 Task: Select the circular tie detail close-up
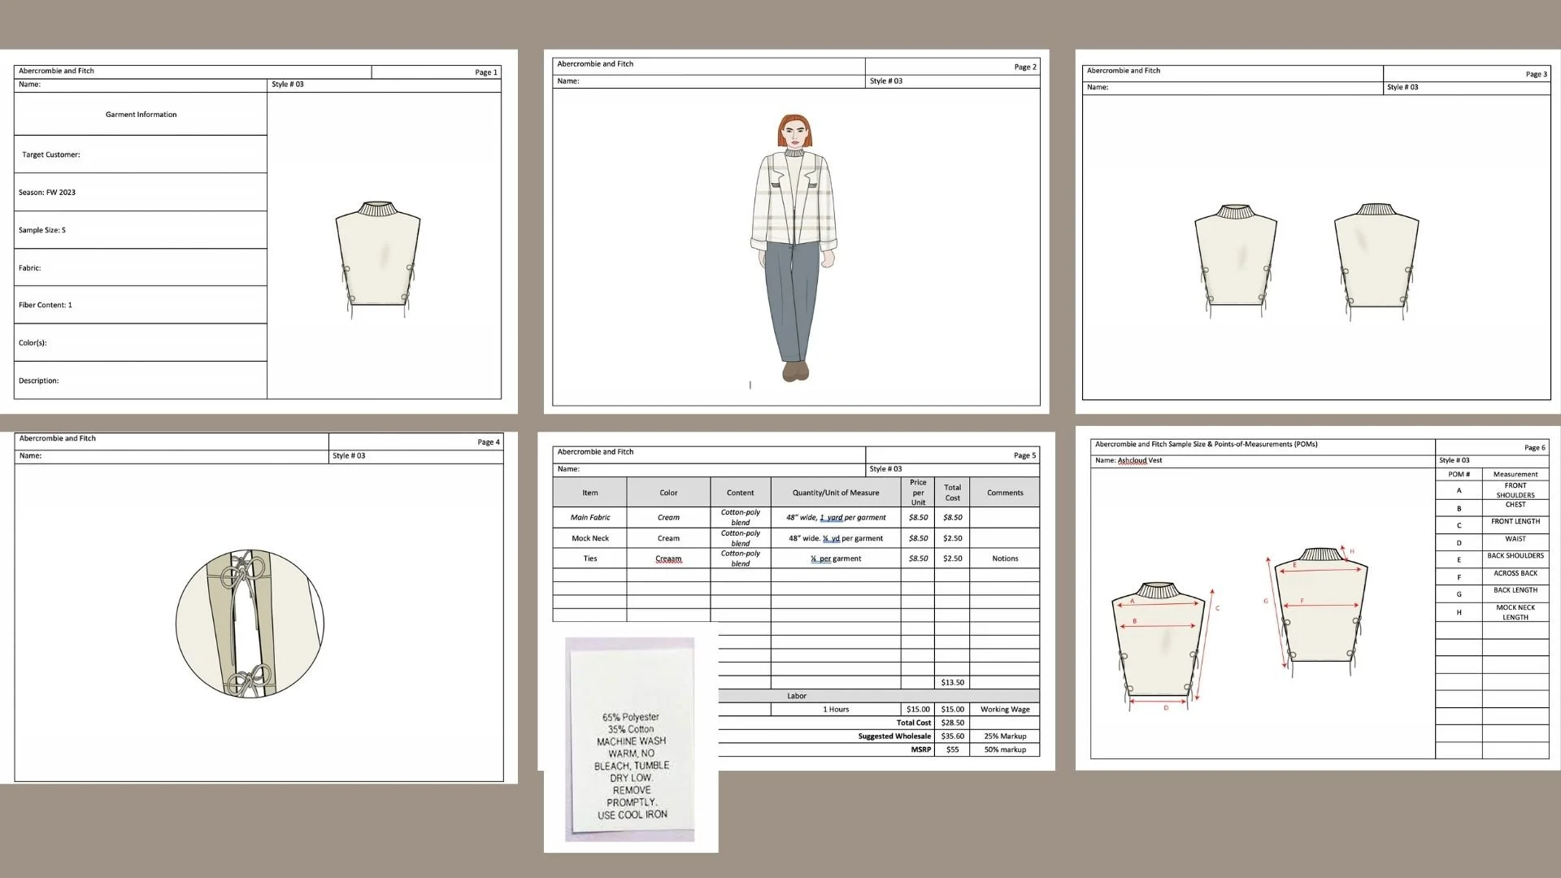pyautogui.click(x=250, y=623)
